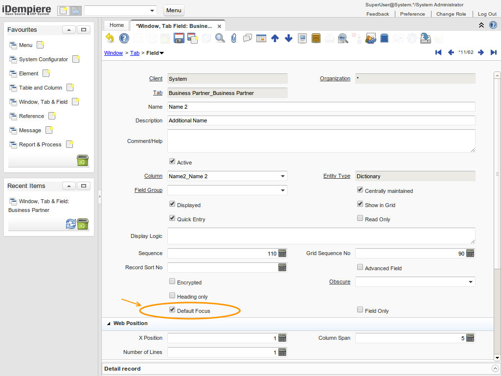Click the Attachment paperclip icon
Image resolution: width=501 pixels, height=376 pixels.
[x=234, y=38]
